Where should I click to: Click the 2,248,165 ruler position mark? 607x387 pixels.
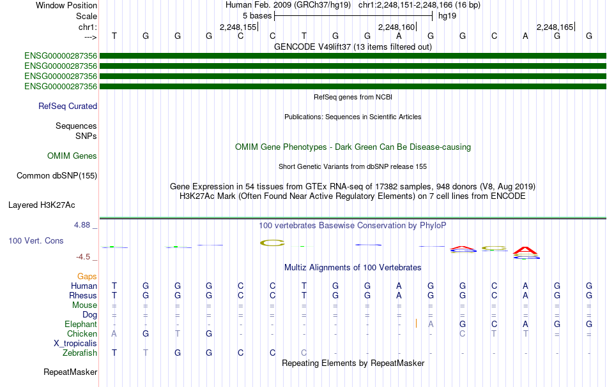click(555, 27)
